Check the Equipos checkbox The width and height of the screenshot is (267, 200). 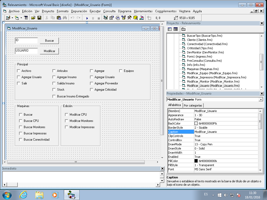tap(121, 71)
